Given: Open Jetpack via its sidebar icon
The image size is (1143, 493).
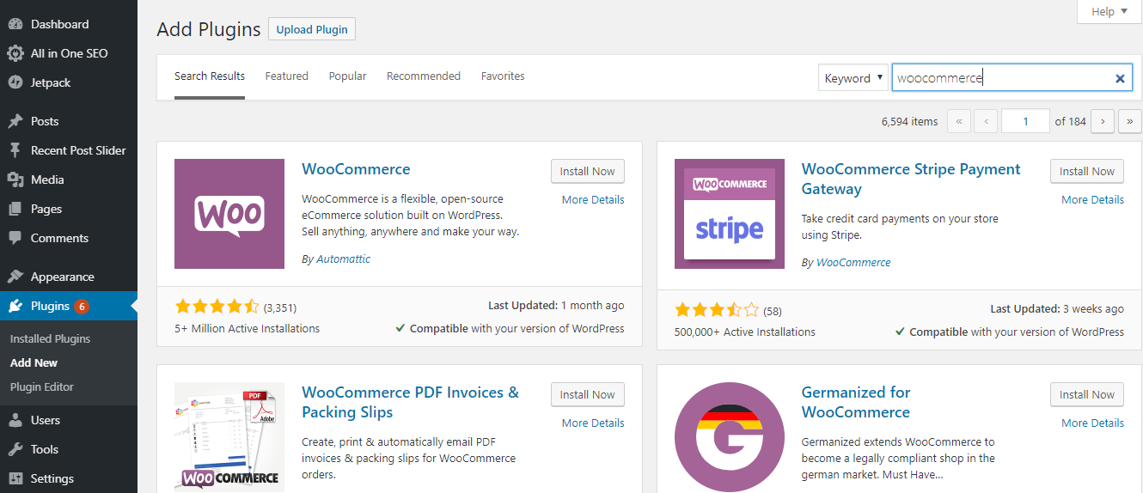Looking at the screenshot, I should click(x=15, y=82).
